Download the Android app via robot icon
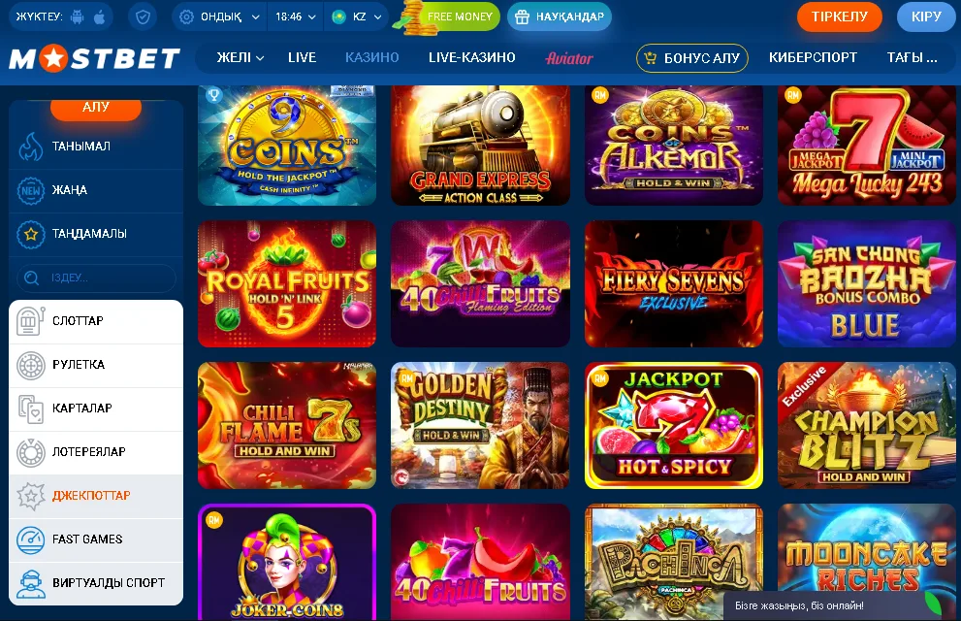This screenshot has width=961, height=621. pos(78,16)
